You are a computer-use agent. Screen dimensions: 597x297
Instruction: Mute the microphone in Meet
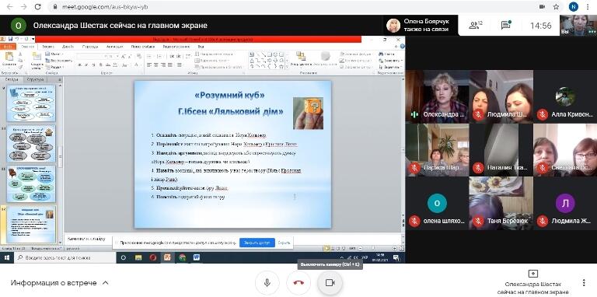tap(267, 282)
